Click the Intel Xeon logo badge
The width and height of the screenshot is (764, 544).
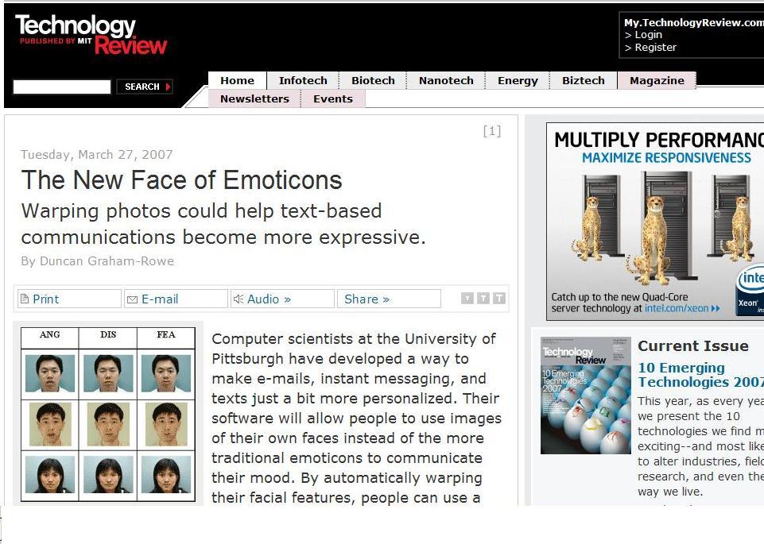click(x=750, y=290)
